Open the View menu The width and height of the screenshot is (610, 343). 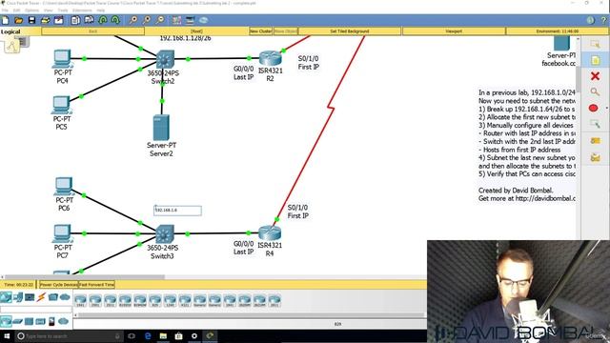click(x=49, y=10)
